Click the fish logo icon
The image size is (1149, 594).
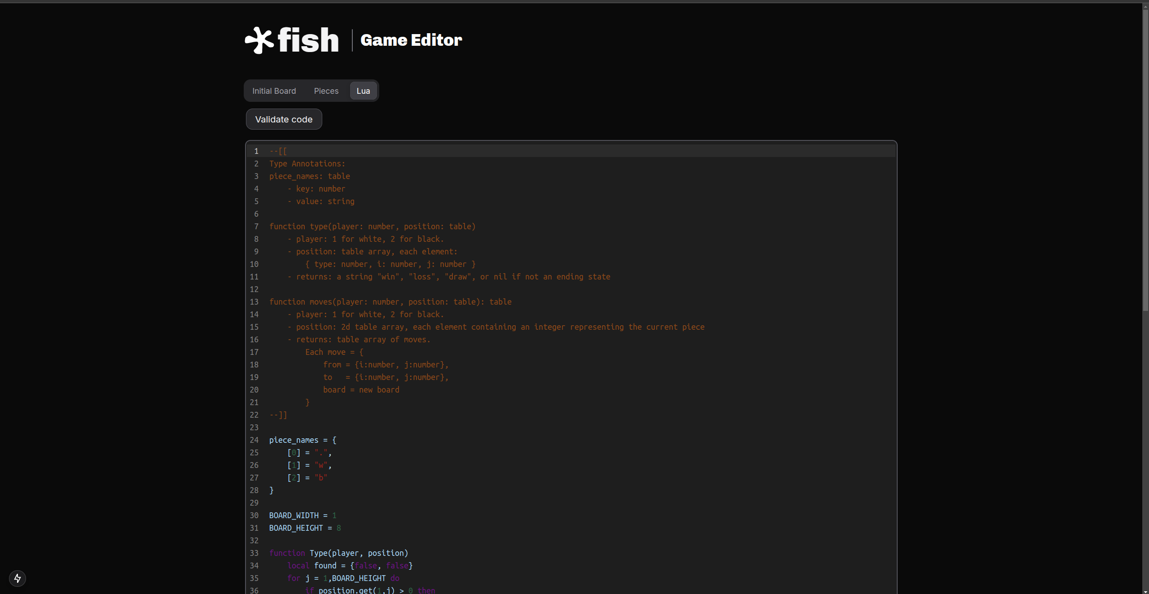259,40
